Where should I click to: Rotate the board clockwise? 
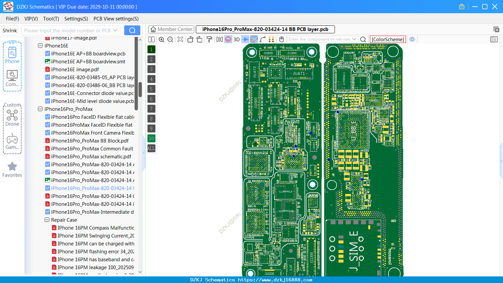point(199,39)
